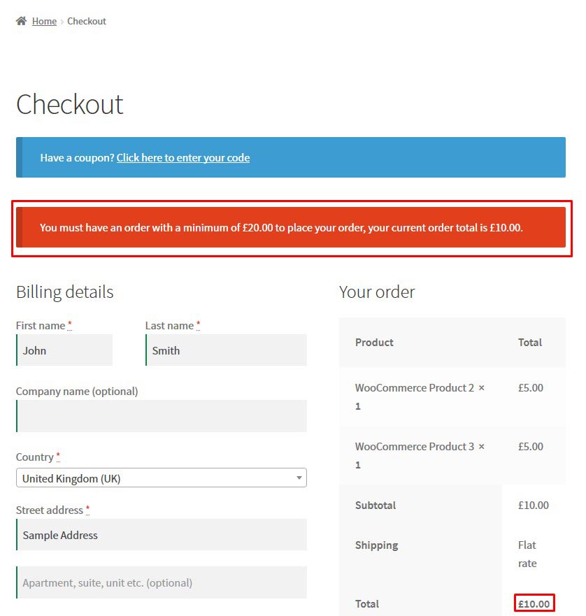Viewport: 586px width, 616px height.
Task: Click the optional Company name field
Action: (161, 415)
